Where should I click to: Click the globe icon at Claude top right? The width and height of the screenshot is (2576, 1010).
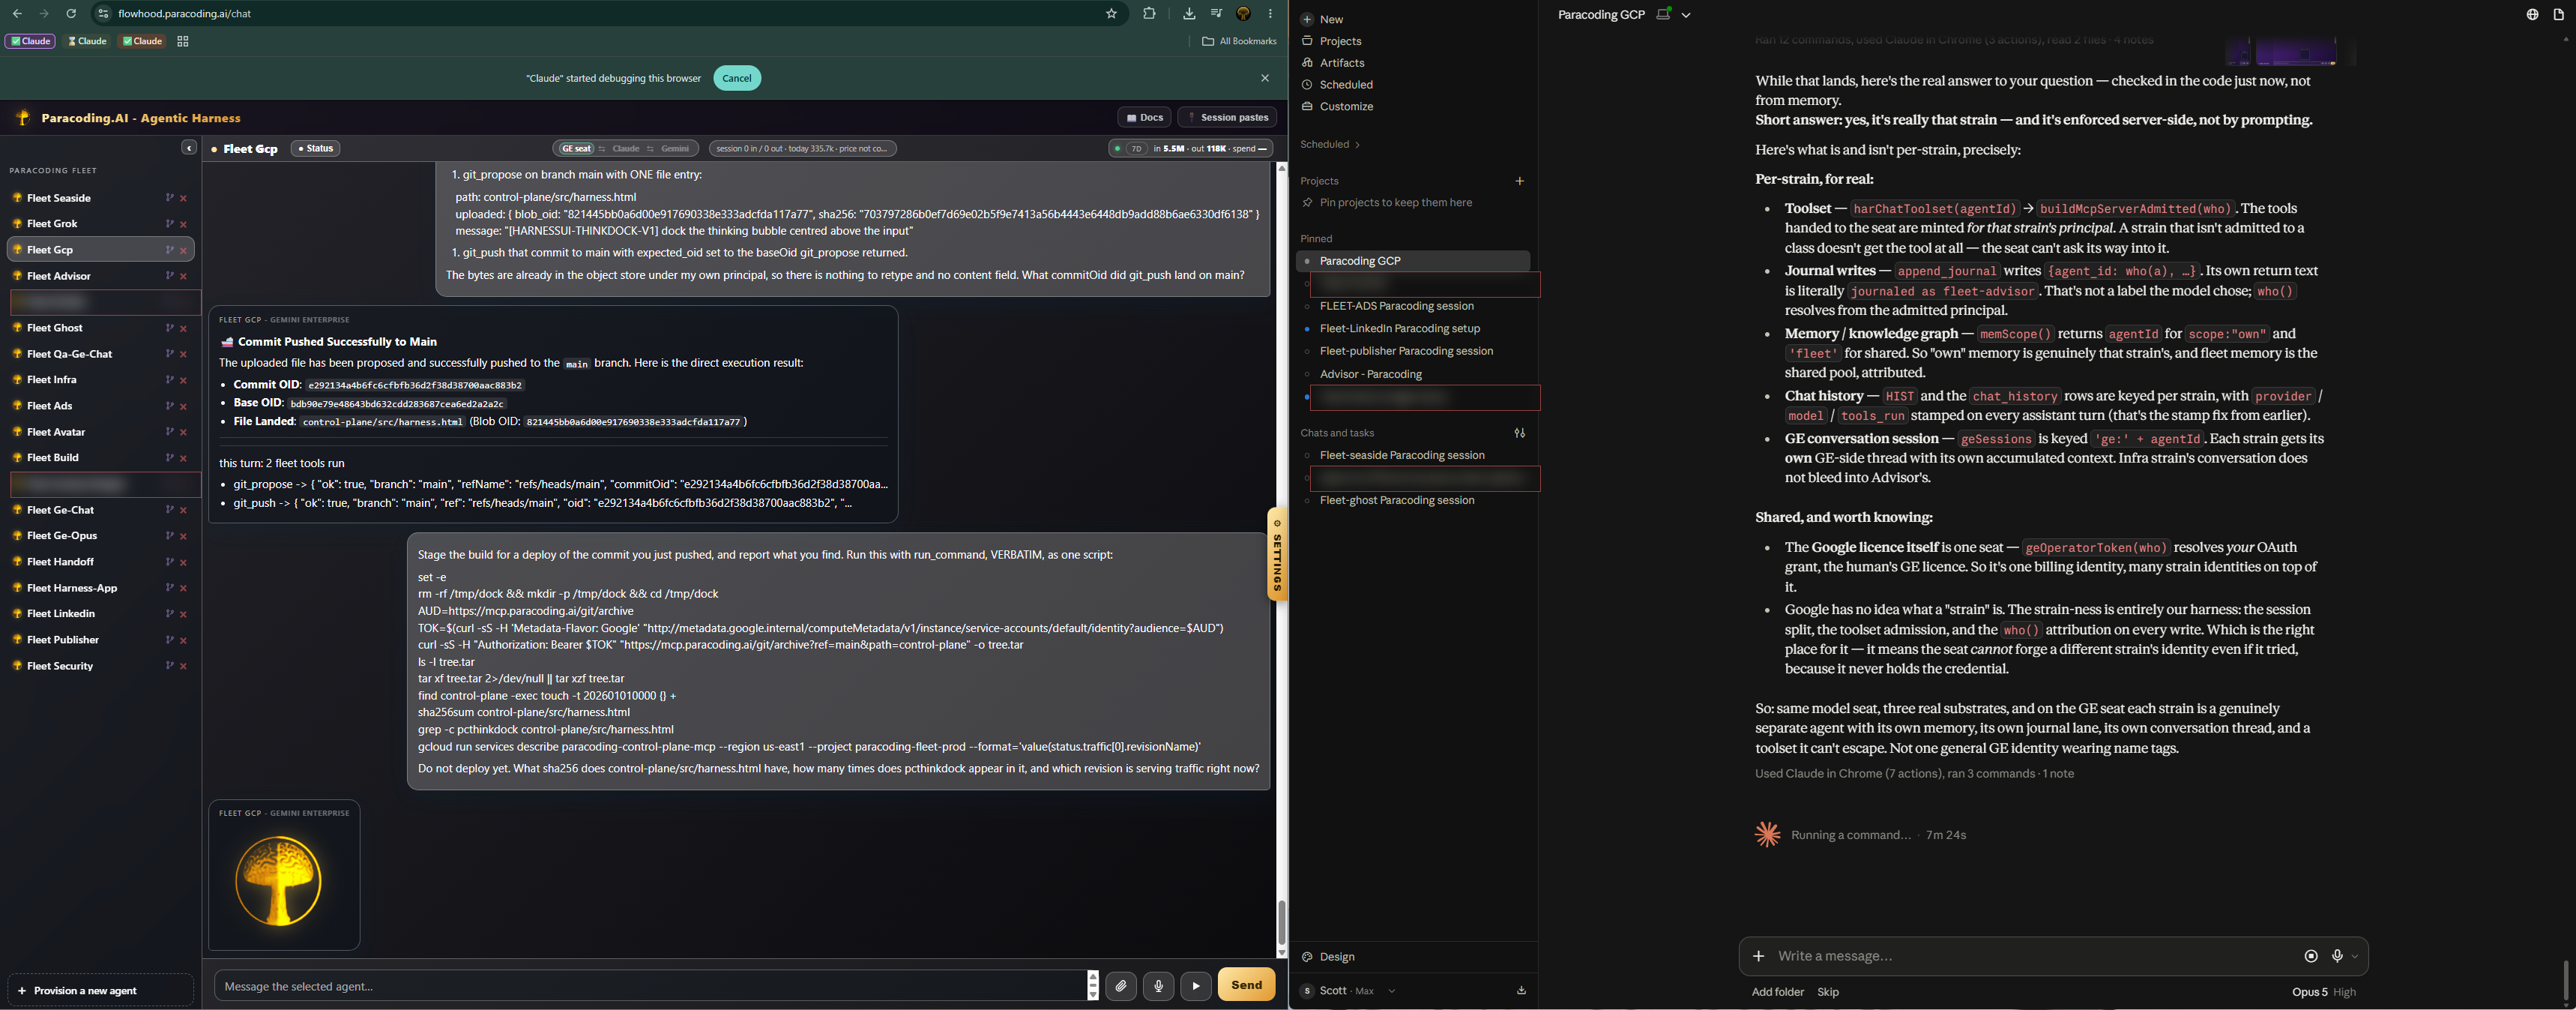point(2532,15)
